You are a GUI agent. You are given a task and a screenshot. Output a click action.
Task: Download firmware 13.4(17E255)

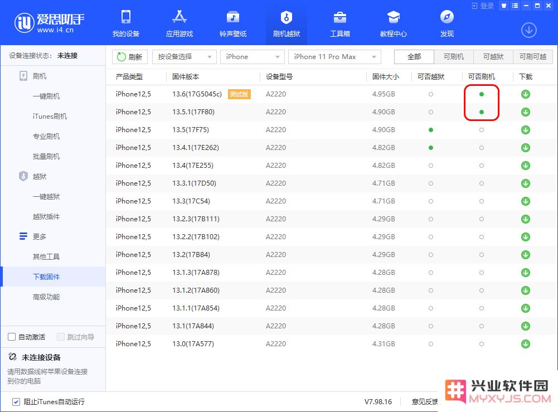pos(526,166)
